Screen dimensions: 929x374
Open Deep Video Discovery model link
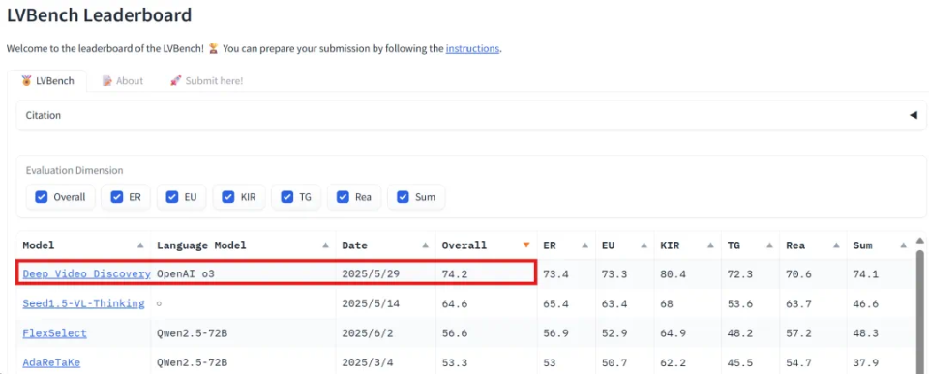[86, 274]
